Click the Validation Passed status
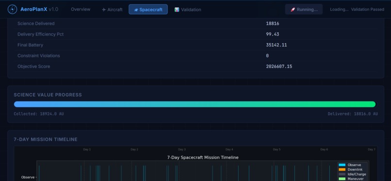Image resolution: width=391 pixels, height=181 pixels. click(x=368, y=10)
